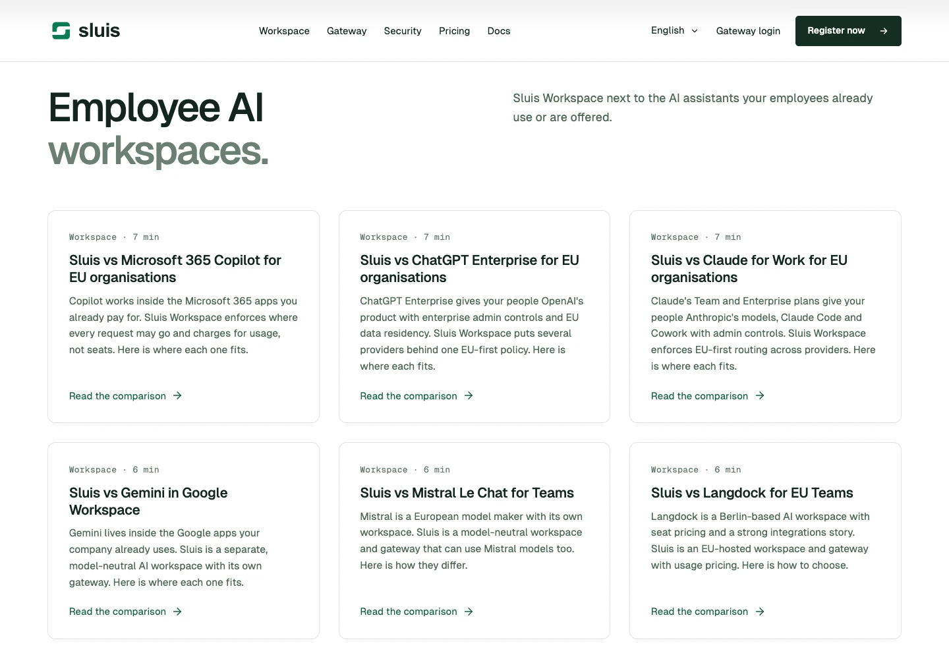Open title 'Sluis vs Microsoft 365 Copilot for EU organisations'
The height and width of the screenshot is (659, 949).
[175, 269]
